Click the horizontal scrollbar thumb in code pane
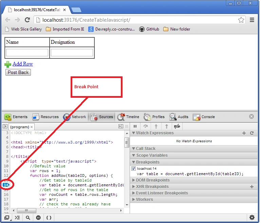Viewport: 261px width, 223px height. click(x=26, y=210)
